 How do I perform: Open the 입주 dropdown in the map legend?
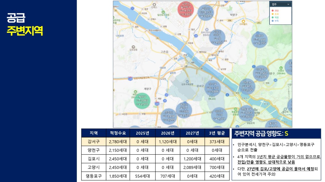click(280, 4)
